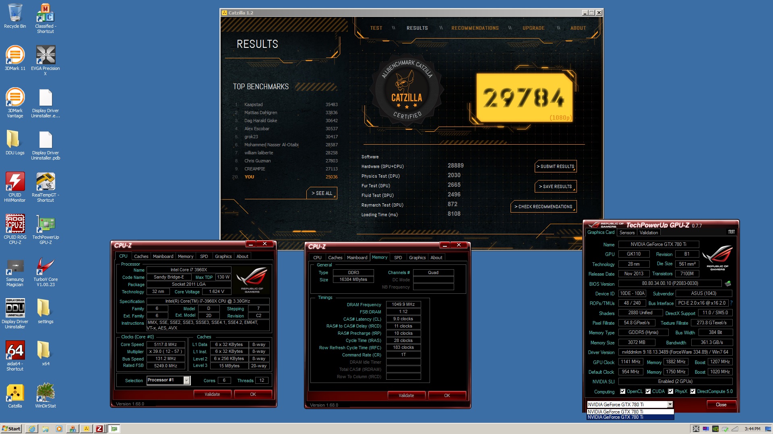Click the red Z icon on the taskbar
This screenshot has height=434, width=773.
99,429
